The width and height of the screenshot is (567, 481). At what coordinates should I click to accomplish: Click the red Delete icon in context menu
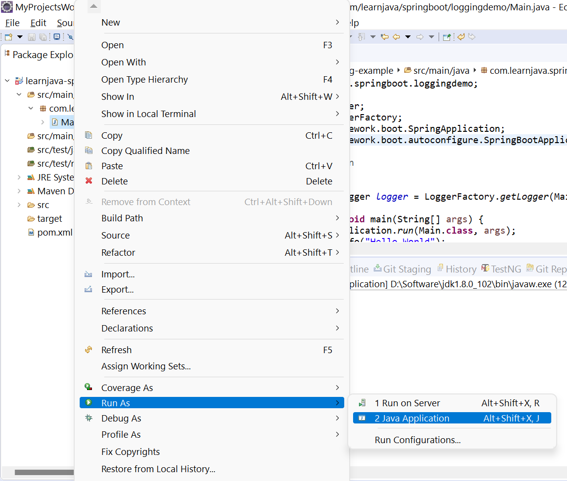pyautogui.click(x=89, y=181)
